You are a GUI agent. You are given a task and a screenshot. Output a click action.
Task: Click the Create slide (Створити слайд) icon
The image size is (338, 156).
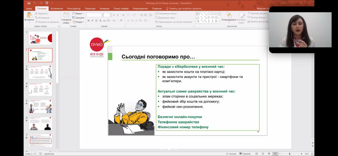[66, 15]
